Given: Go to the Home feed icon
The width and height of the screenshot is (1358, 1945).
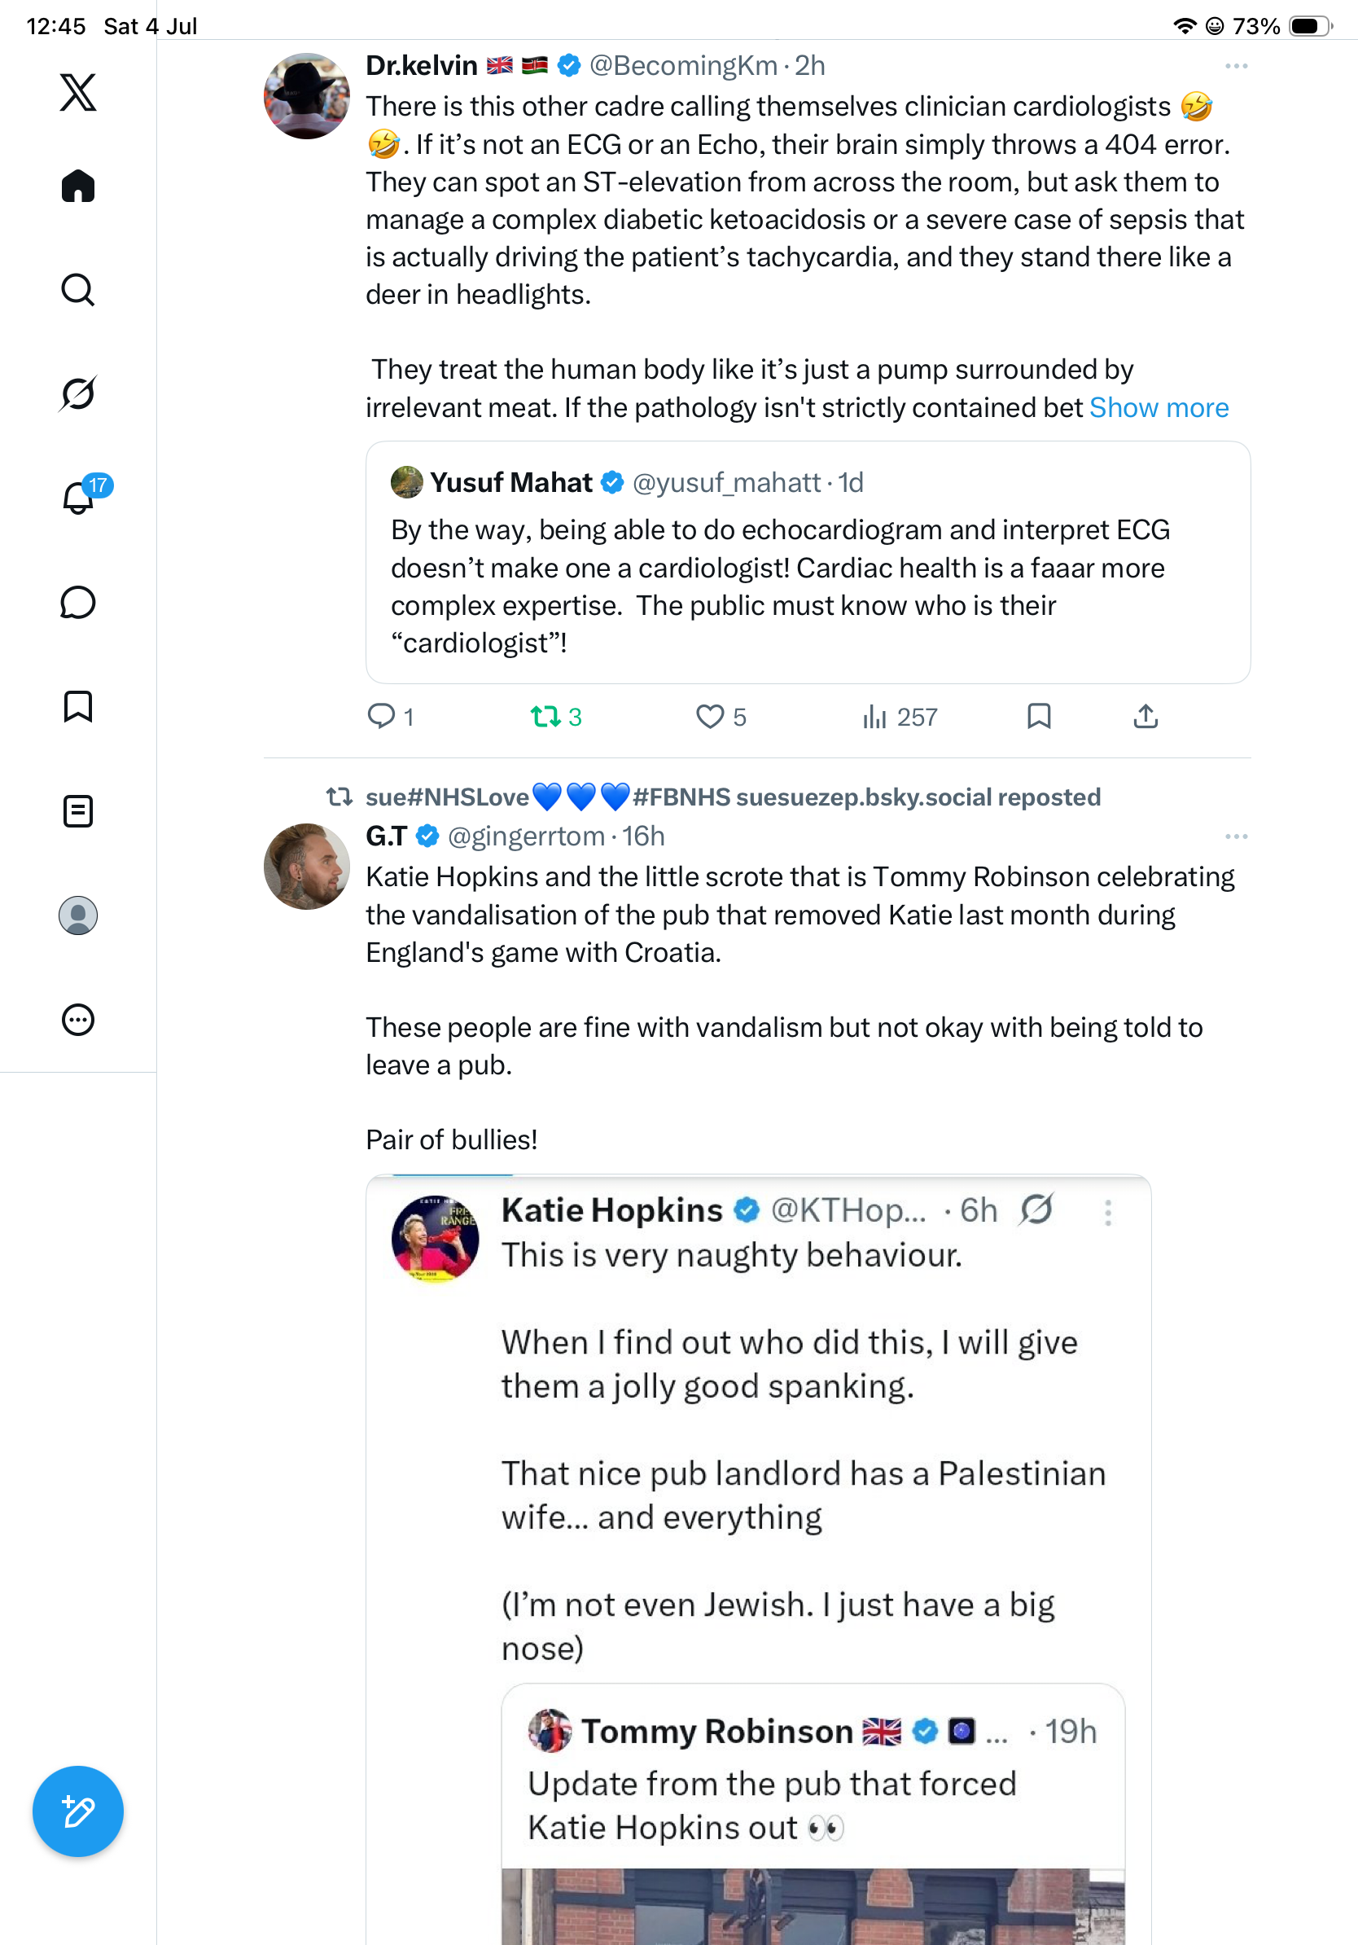Looking at the screenshot, I should [x=78, y=186].
